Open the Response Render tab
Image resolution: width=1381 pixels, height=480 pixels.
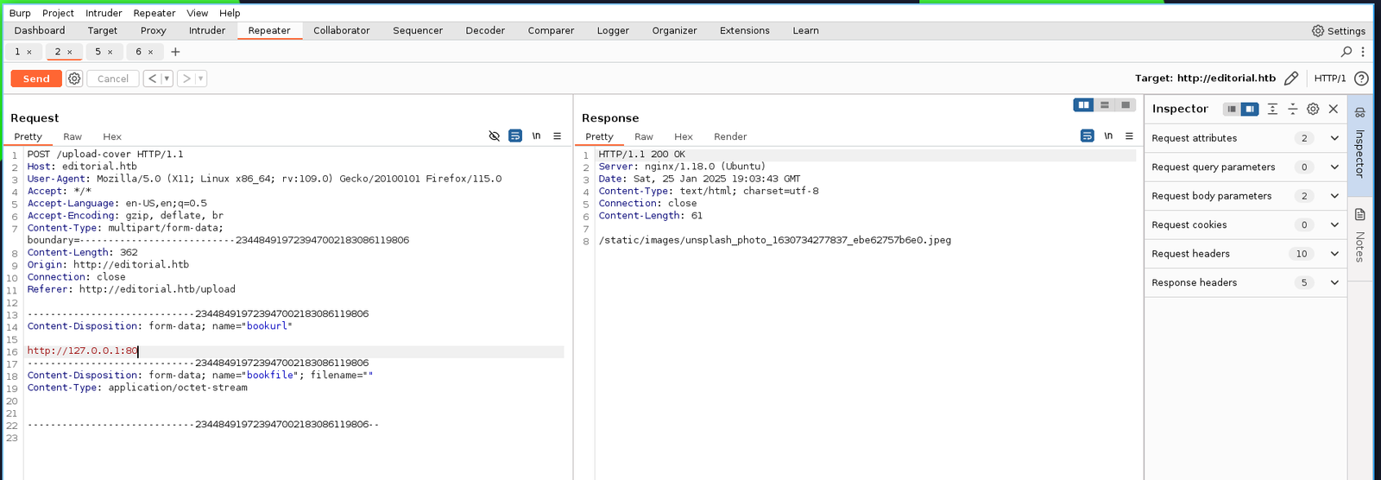coord(729,136)
